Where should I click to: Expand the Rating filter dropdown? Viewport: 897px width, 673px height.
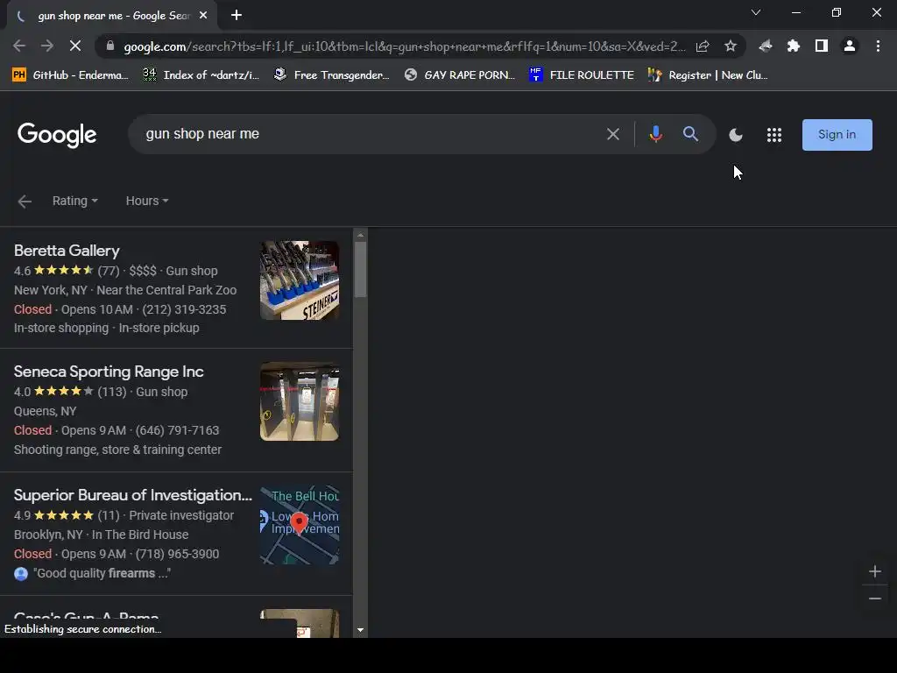point(75,201)
